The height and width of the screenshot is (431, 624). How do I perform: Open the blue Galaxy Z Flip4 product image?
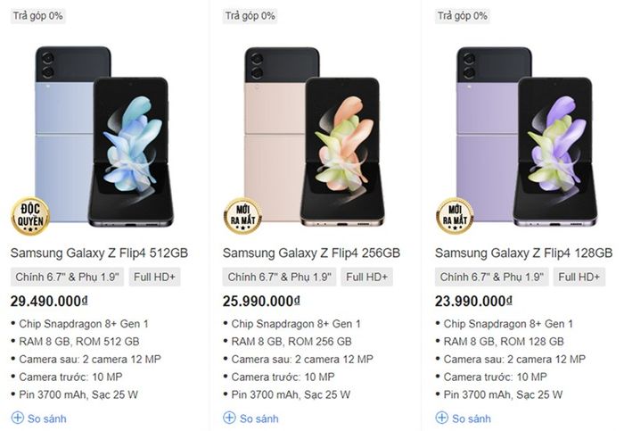[104, 137]
